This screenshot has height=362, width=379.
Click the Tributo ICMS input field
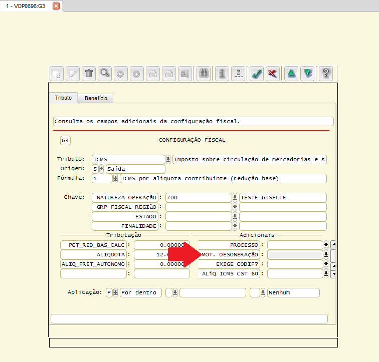pos(128,160)
